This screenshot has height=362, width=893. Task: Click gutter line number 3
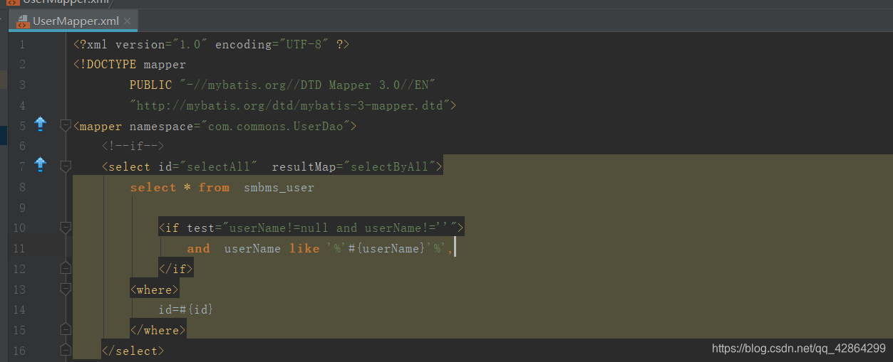21,85
